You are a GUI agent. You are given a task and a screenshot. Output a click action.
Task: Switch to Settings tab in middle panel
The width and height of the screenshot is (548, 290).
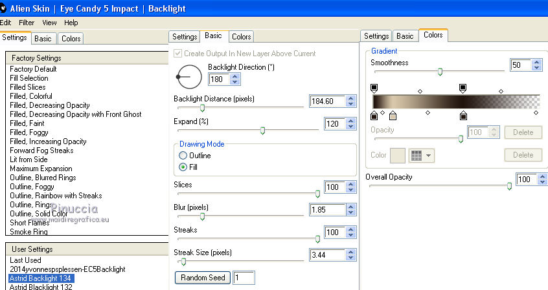(185, 37)
